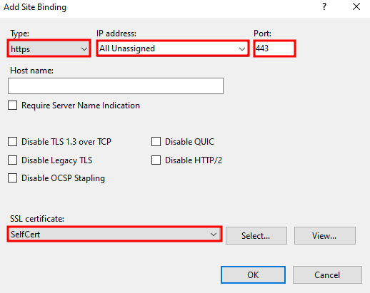The image size is (370, 293).
Task: Click the Port field containing 443
Action: pos(274,48)
